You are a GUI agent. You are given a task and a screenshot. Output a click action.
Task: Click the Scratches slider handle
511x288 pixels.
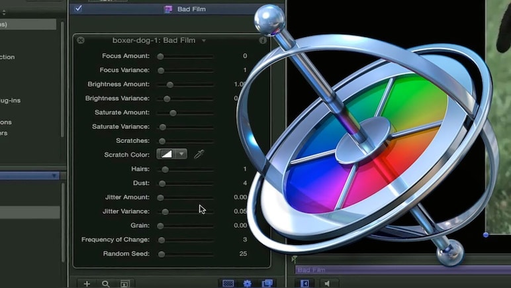click(162, 141)
